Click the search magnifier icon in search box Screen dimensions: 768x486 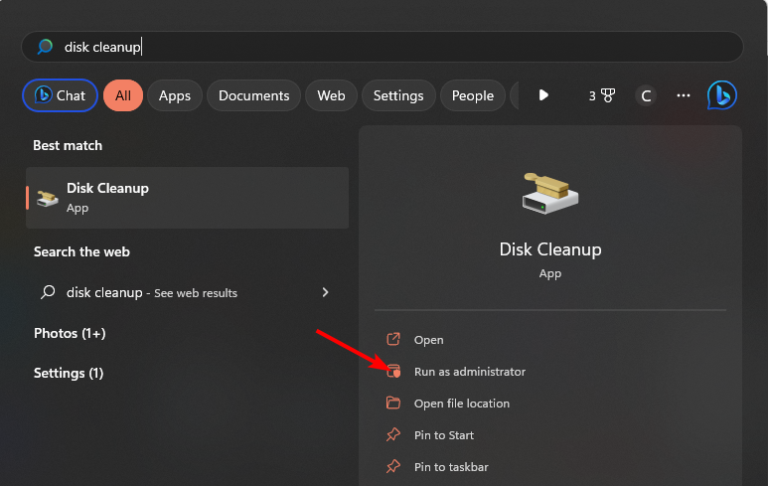pyautogui.click(x=45, y=47)
